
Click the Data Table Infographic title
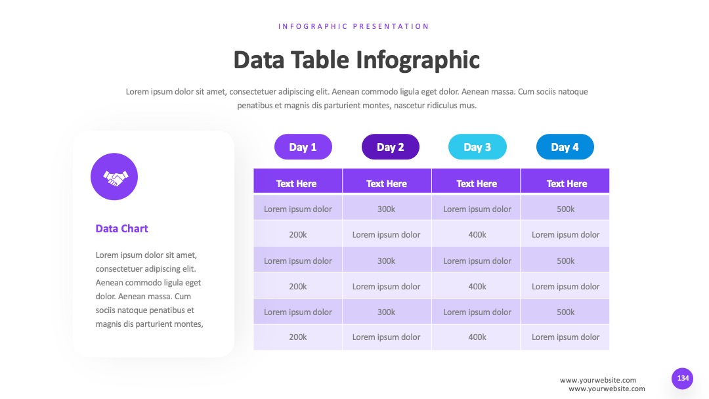pos(356,60)
